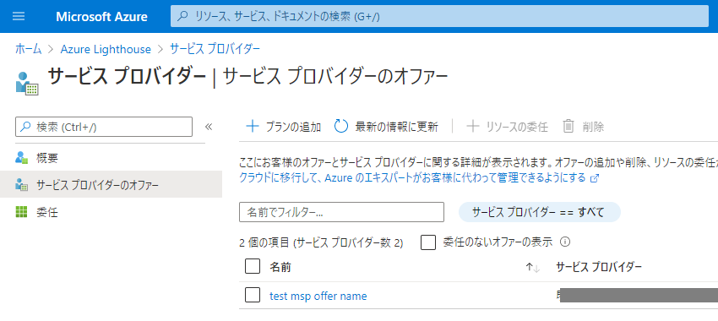Viewport: 718px width, 321px height.
Task: Open the hamburger portal menu
Action: (x=19, y=17)
